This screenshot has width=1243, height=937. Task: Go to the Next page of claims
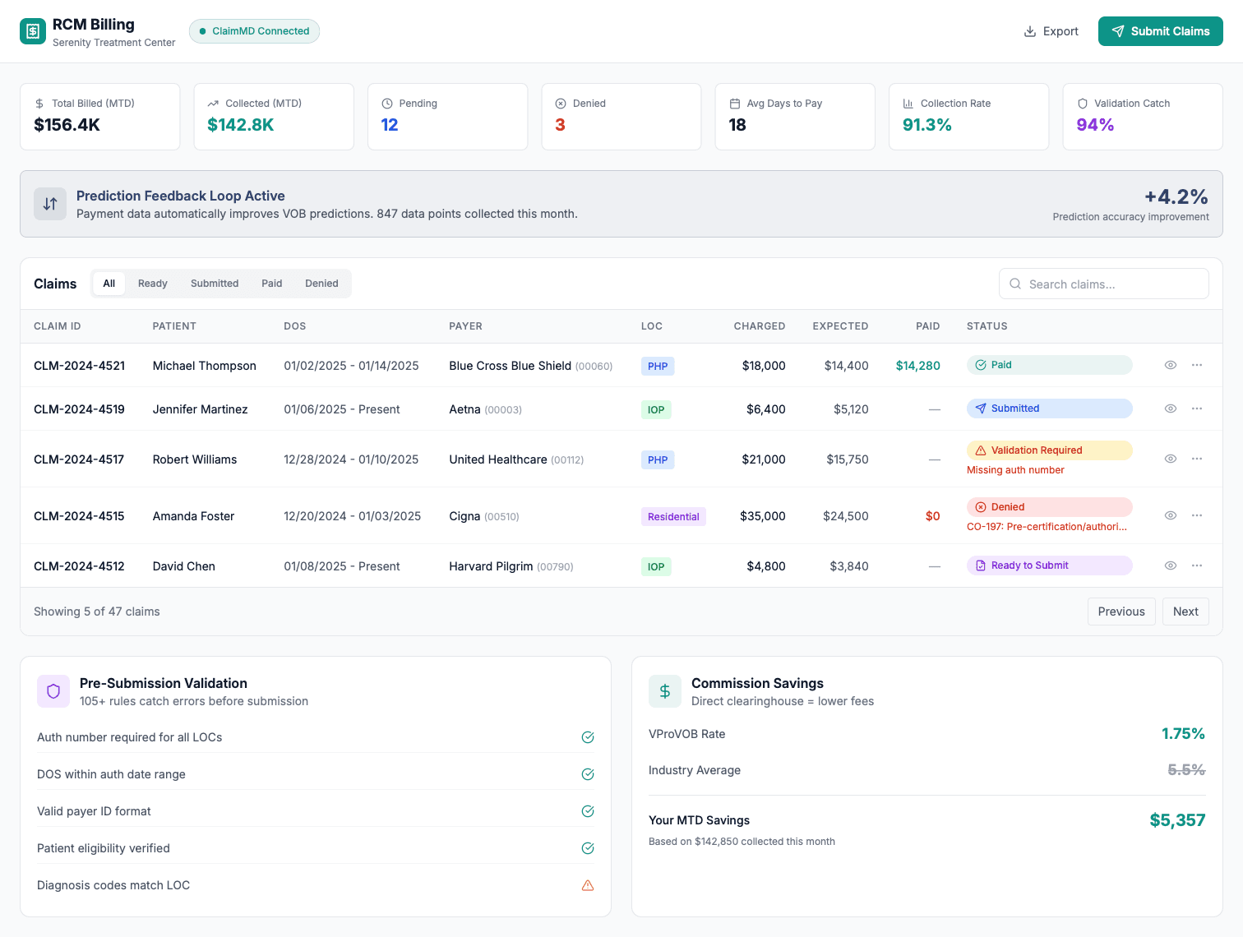(1185, 612)
